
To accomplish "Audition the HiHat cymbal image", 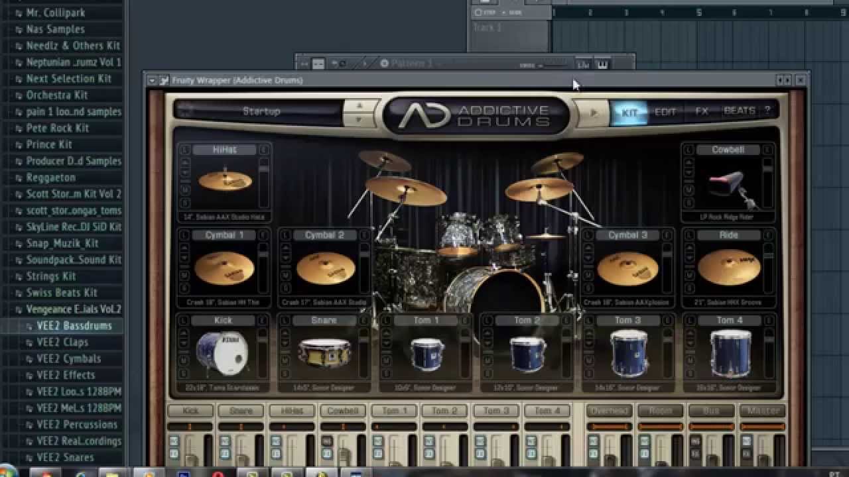I will tap(225, 180).
